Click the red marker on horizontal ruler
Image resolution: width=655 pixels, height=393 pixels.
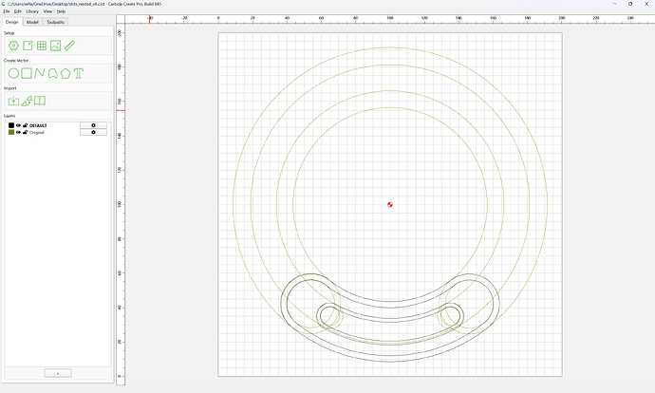click(x=150, y=19)
